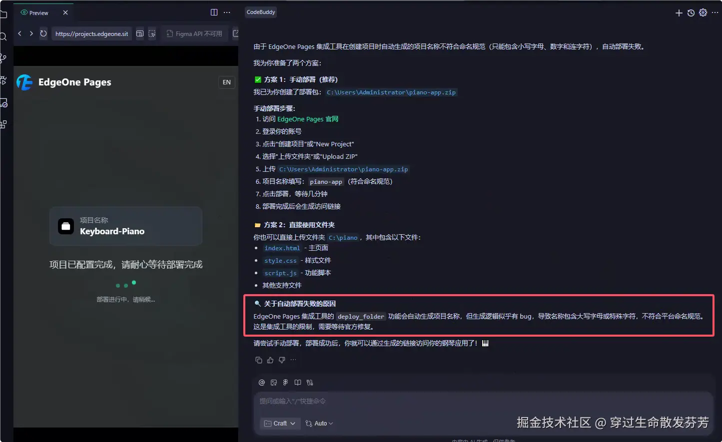
Task: Focus the chat prompt input field
Action: click(x=483, y=401)
